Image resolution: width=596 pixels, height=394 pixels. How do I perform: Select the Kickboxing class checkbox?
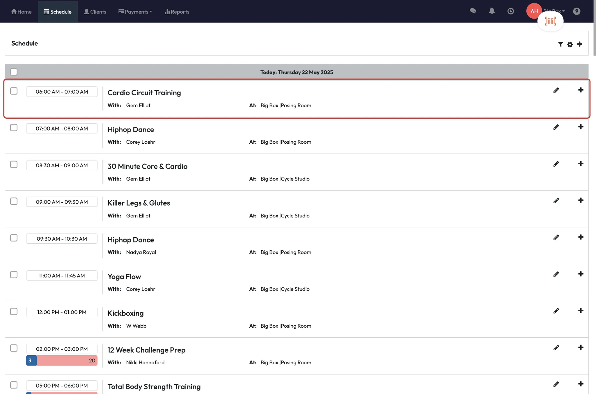click(14, 311)
